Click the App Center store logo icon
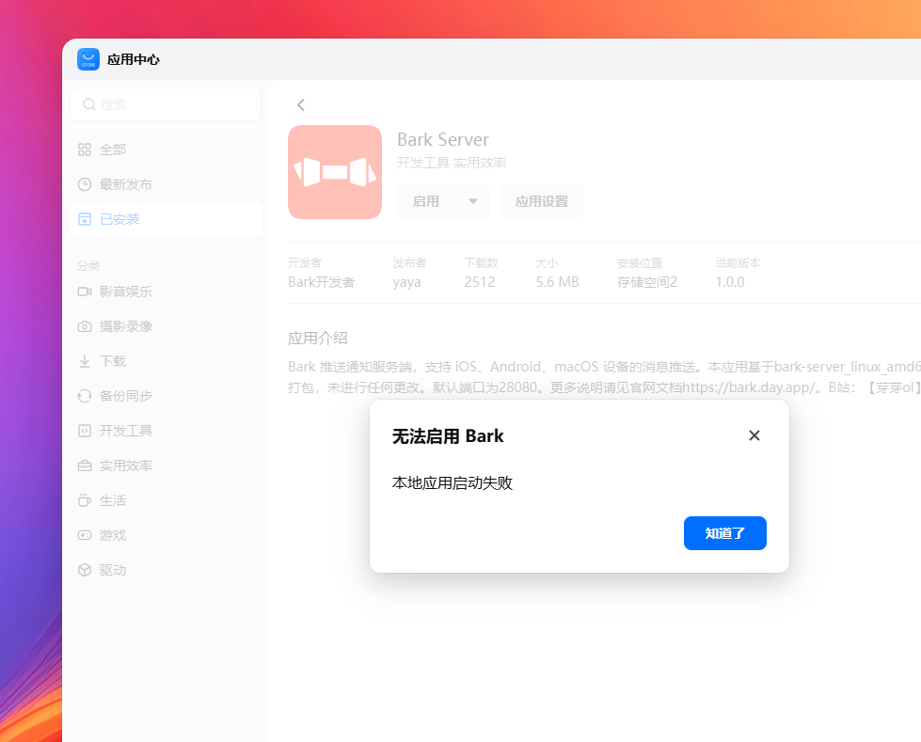Screen dimensions: 921x742 click(x=88, y=59)
